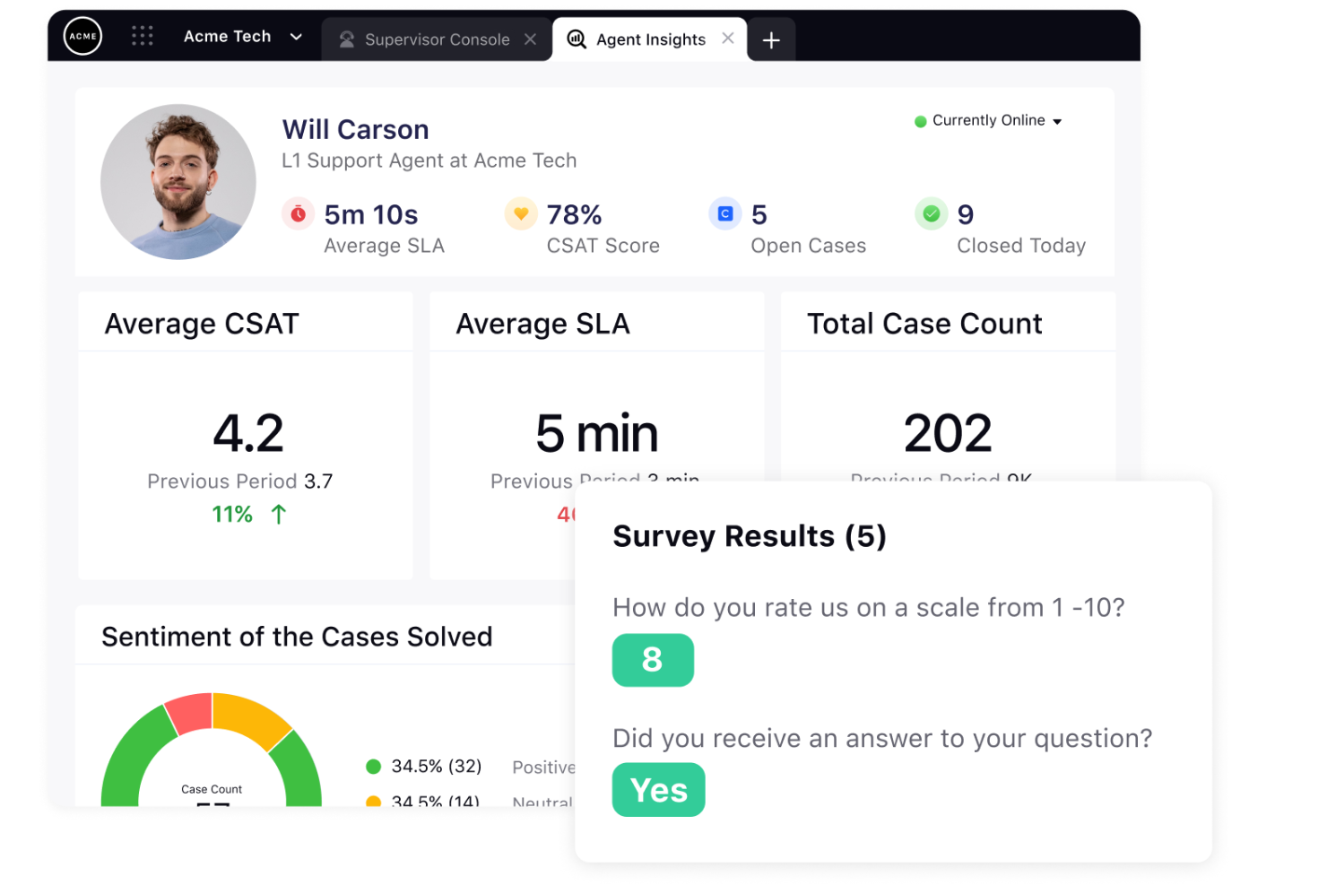
Task: Open Will Carson's profile photo
Action: pos(178,182)
